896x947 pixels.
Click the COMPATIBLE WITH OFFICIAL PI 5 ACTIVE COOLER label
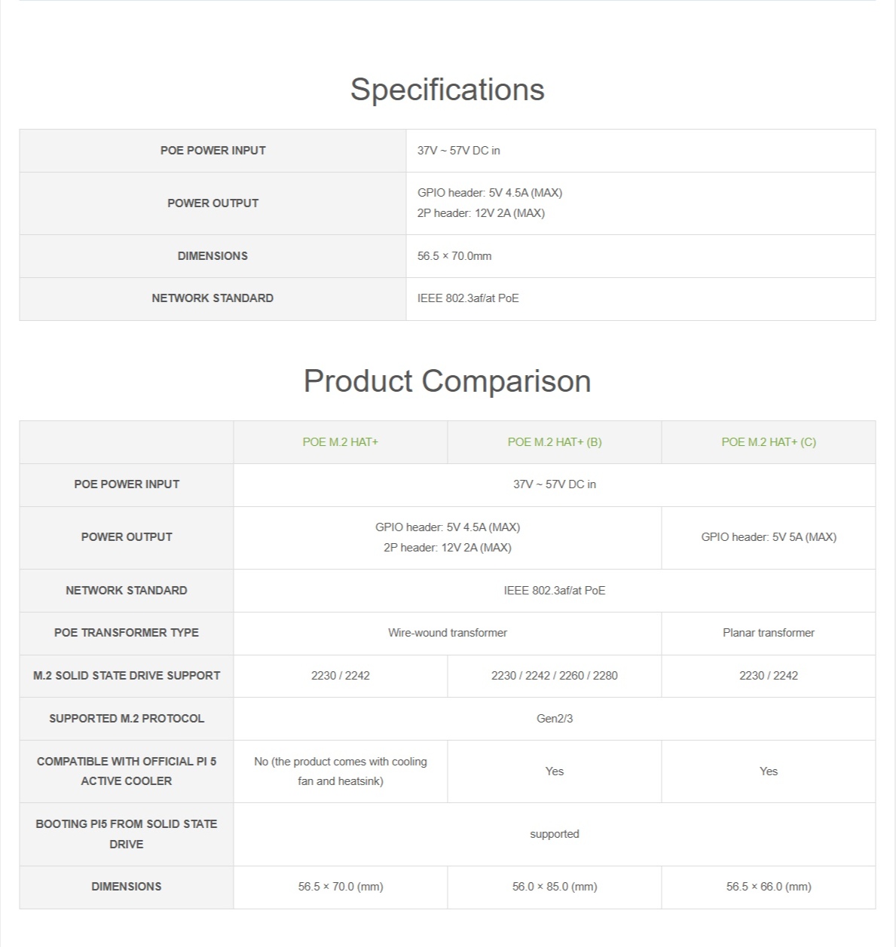tap(127, 771)
